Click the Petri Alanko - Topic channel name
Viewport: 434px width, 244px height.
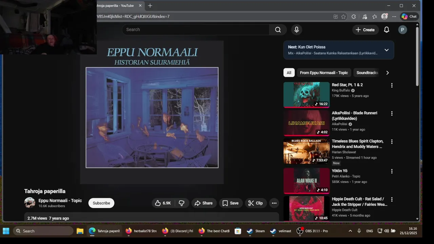(x=346, y=176)
